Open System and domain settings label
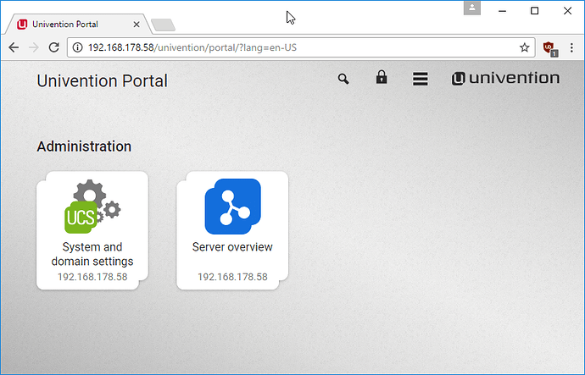 [x=92, y=254]
